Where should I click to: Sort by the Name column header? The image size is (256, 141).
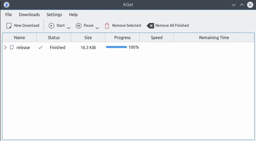(20, 37)
